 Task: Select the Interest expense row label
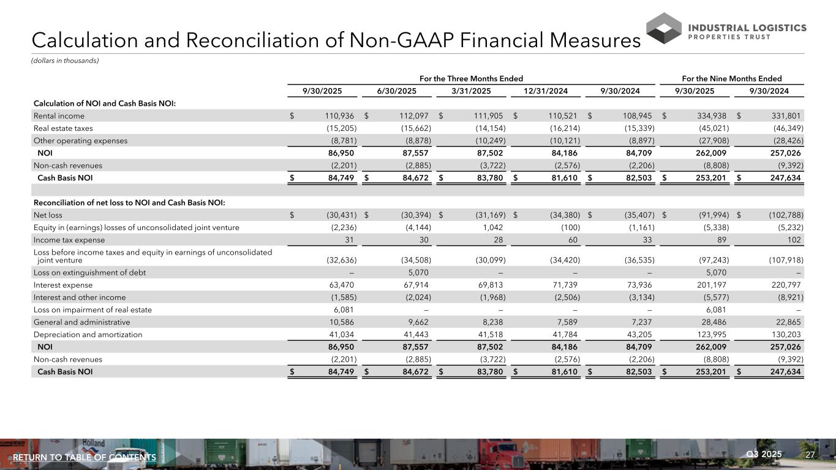point(63,285)
